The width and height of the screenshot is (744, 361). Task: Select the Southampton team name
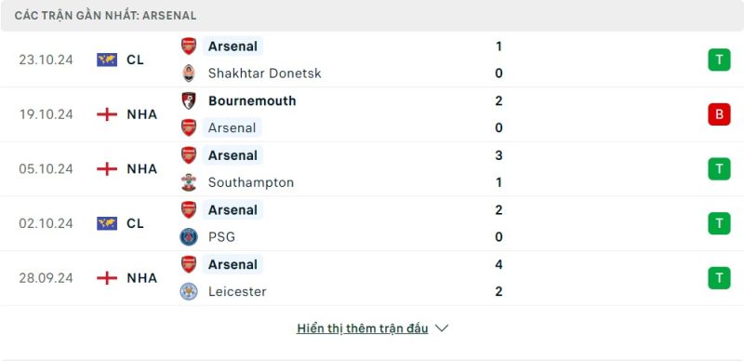click(251, 182)
